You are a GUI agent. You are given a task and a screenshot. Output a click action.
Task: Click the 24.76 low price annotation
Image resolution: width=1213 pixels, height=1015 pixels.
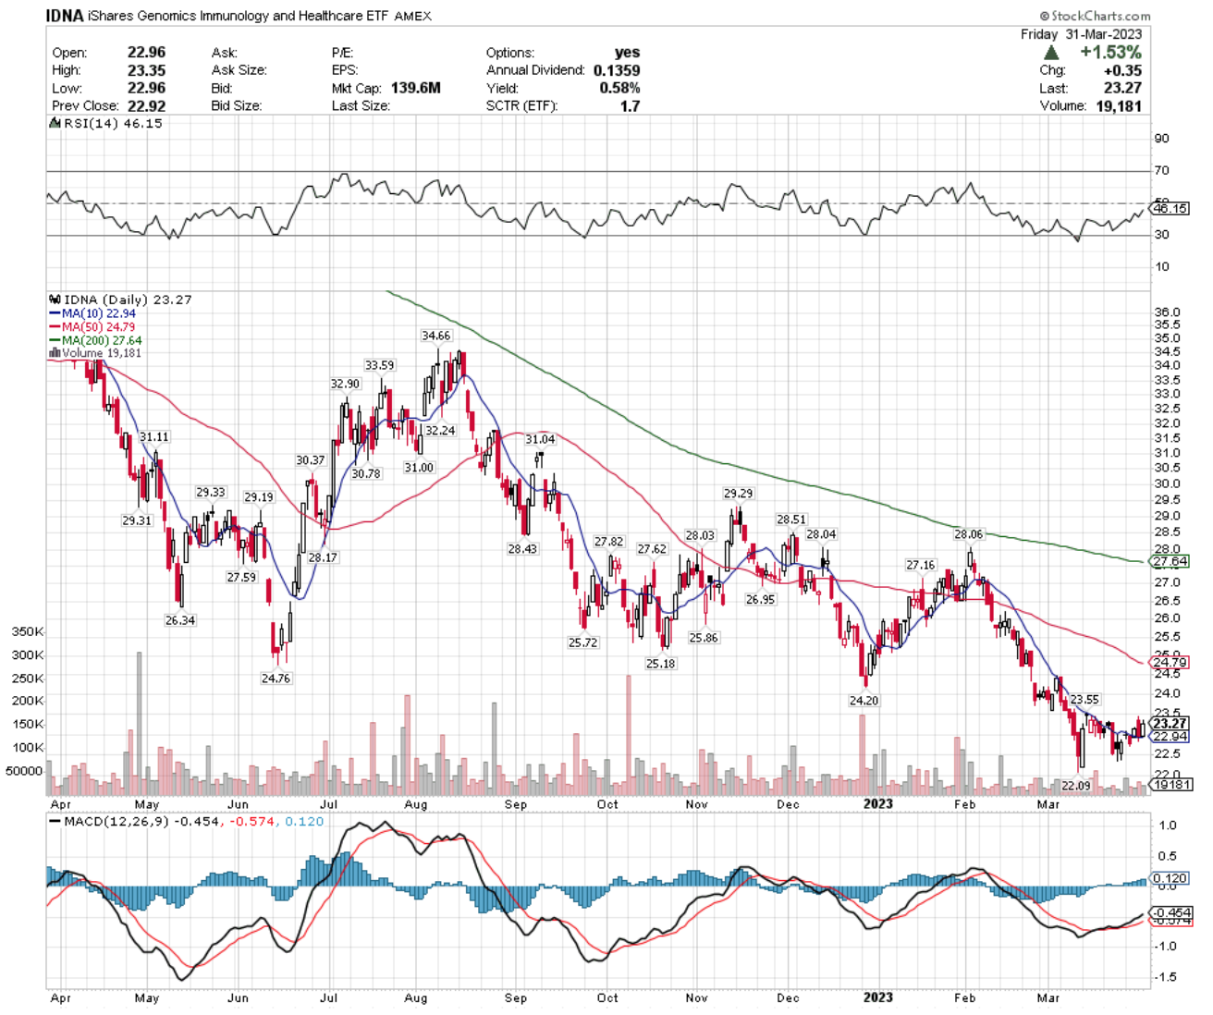point(276,679)
